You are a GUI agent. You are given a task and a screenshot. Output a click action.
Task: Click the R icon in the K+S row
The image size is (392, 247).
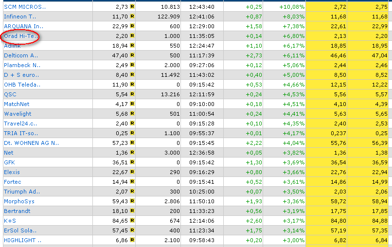pyautogui.click(x=132, y=220)
